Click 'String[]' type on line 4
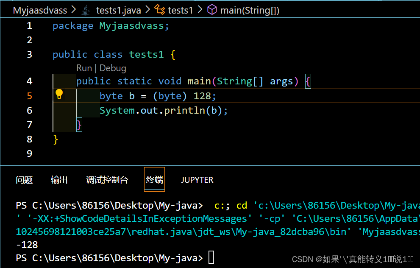The width and height of the screenshot is (420, 268). [240, 81]
